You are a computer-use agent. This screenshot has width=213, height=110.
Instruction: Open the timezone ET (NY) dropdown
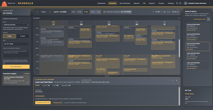(160, 12)
